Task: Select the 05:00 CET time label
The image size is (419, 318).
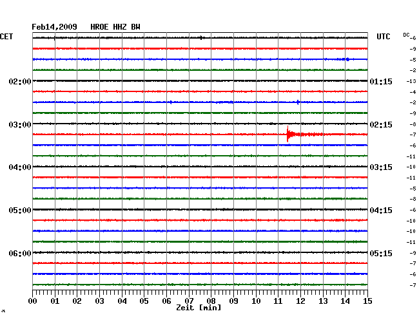Action: (x=20, y=210)
